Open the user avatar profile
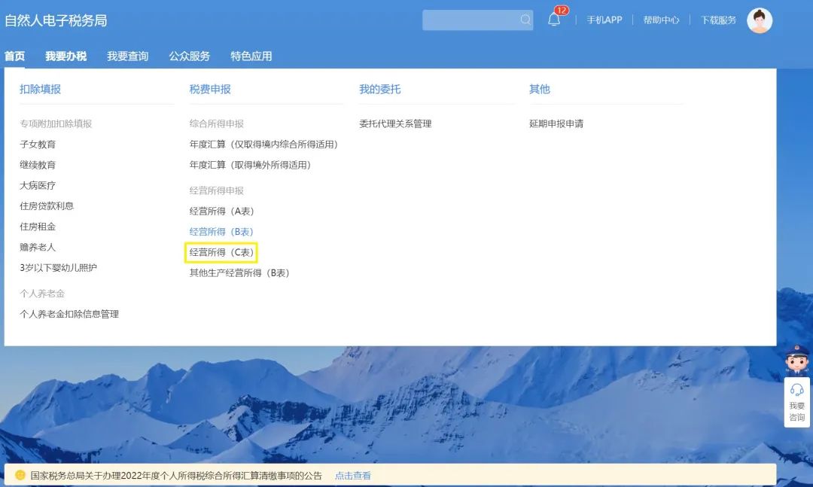This screenshot has height=487, width=813. [759, 20]
